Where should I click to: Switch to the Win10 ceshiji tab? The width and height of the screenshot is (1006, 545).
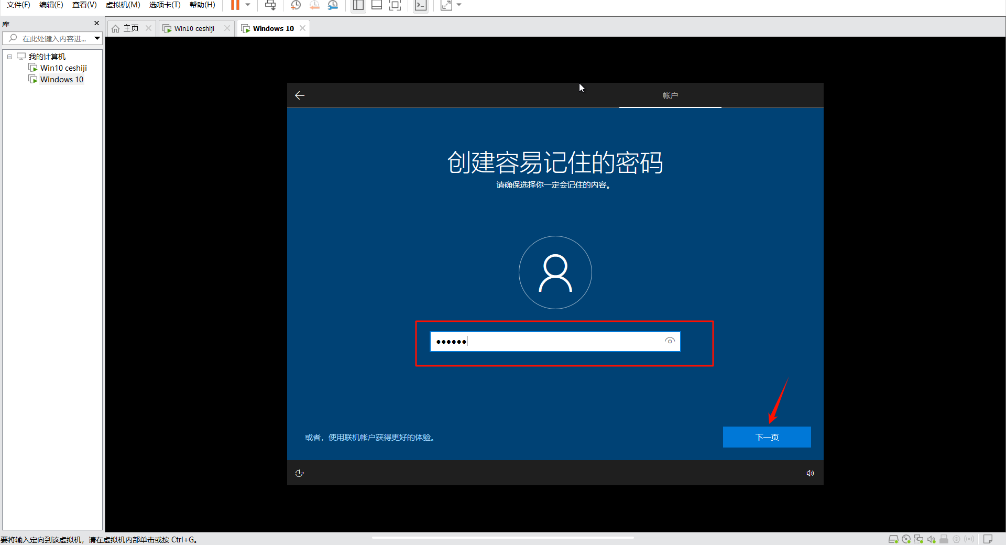tap(194, 28)
